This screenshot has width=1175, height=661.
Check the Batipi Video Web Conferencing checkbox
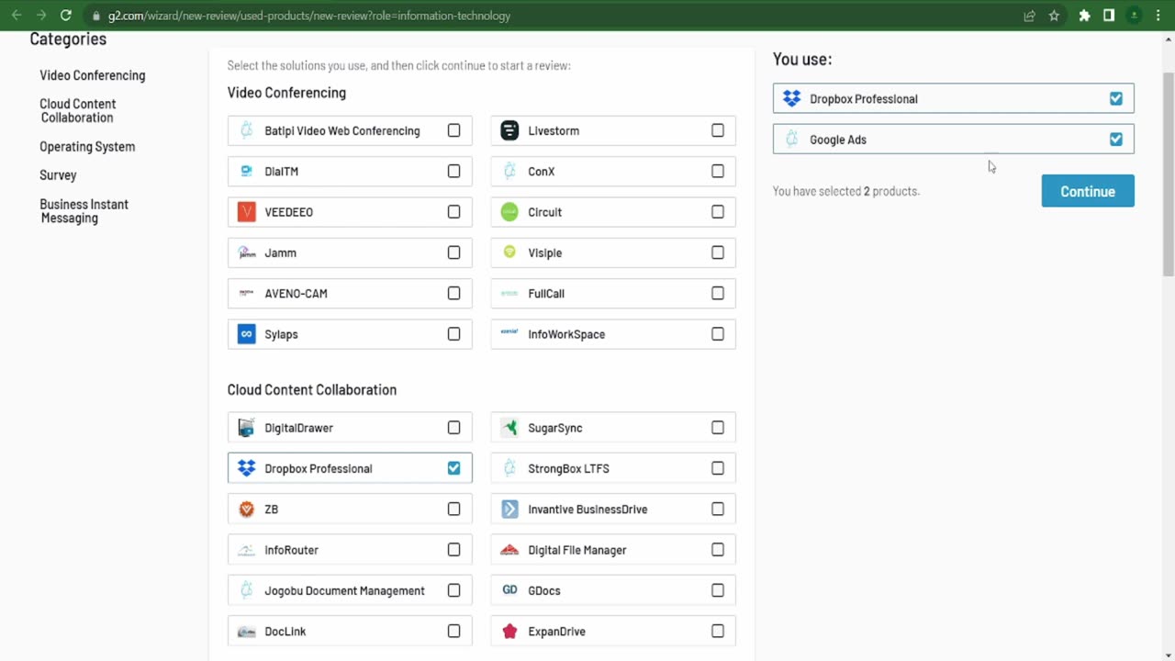[x=453, y=130]
